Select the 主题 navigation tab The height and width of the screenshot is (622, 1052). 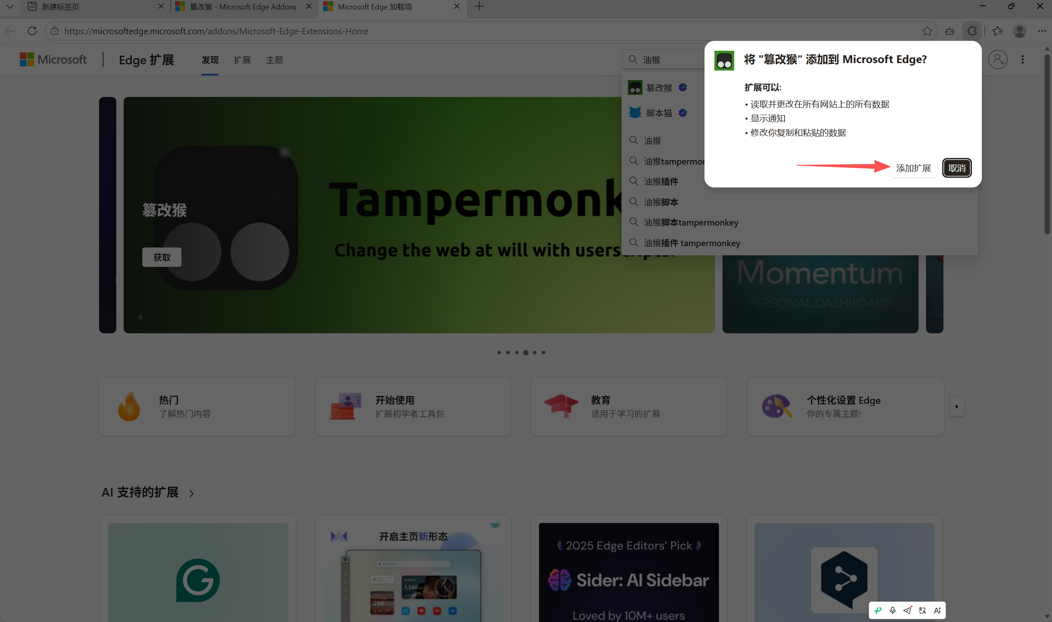click(274, 60)
